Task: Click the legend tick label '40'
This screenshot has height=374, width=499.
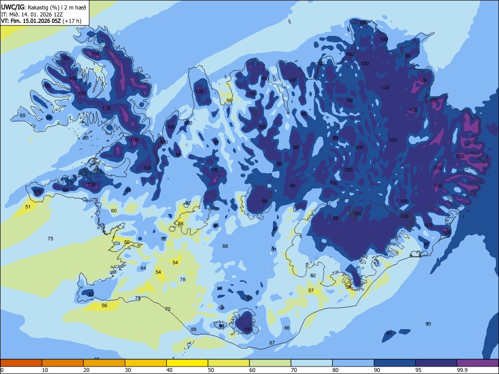Action: pos(169,370)
